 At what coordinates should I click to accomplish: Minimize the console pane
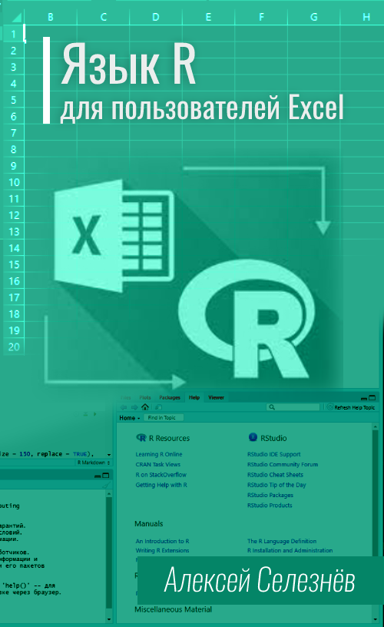coord(98,476)
